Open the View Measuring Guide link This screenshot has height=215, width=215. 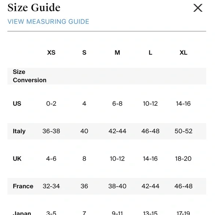[x=48, y=21]
